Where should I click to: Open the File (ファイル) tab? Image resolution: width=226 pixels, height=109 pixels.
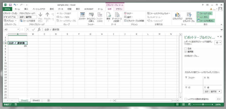tap(7, 9)
